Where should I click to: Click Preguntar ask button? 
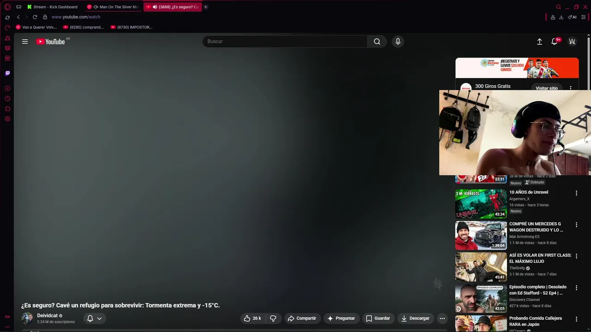click(x=341, y=318)
